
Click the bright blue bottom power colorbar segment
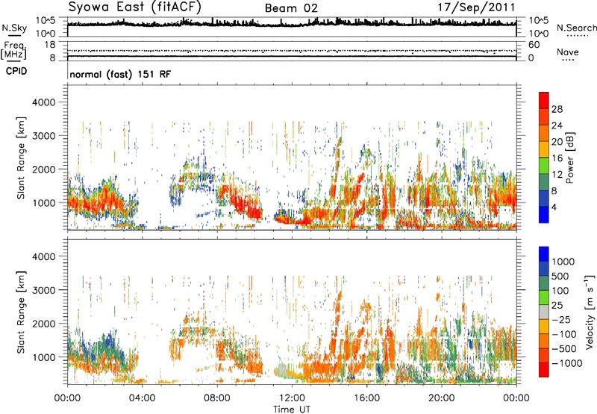[x=544, y=214]
